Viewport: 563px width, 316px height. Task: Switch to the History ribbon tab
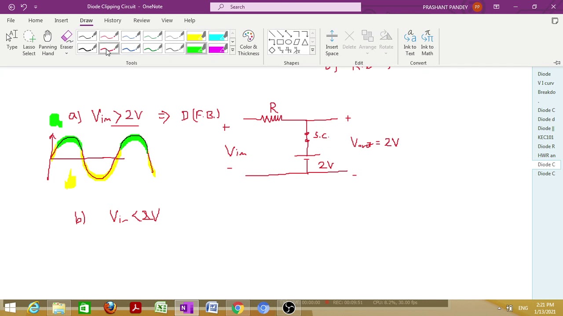[x=113, y=20]
